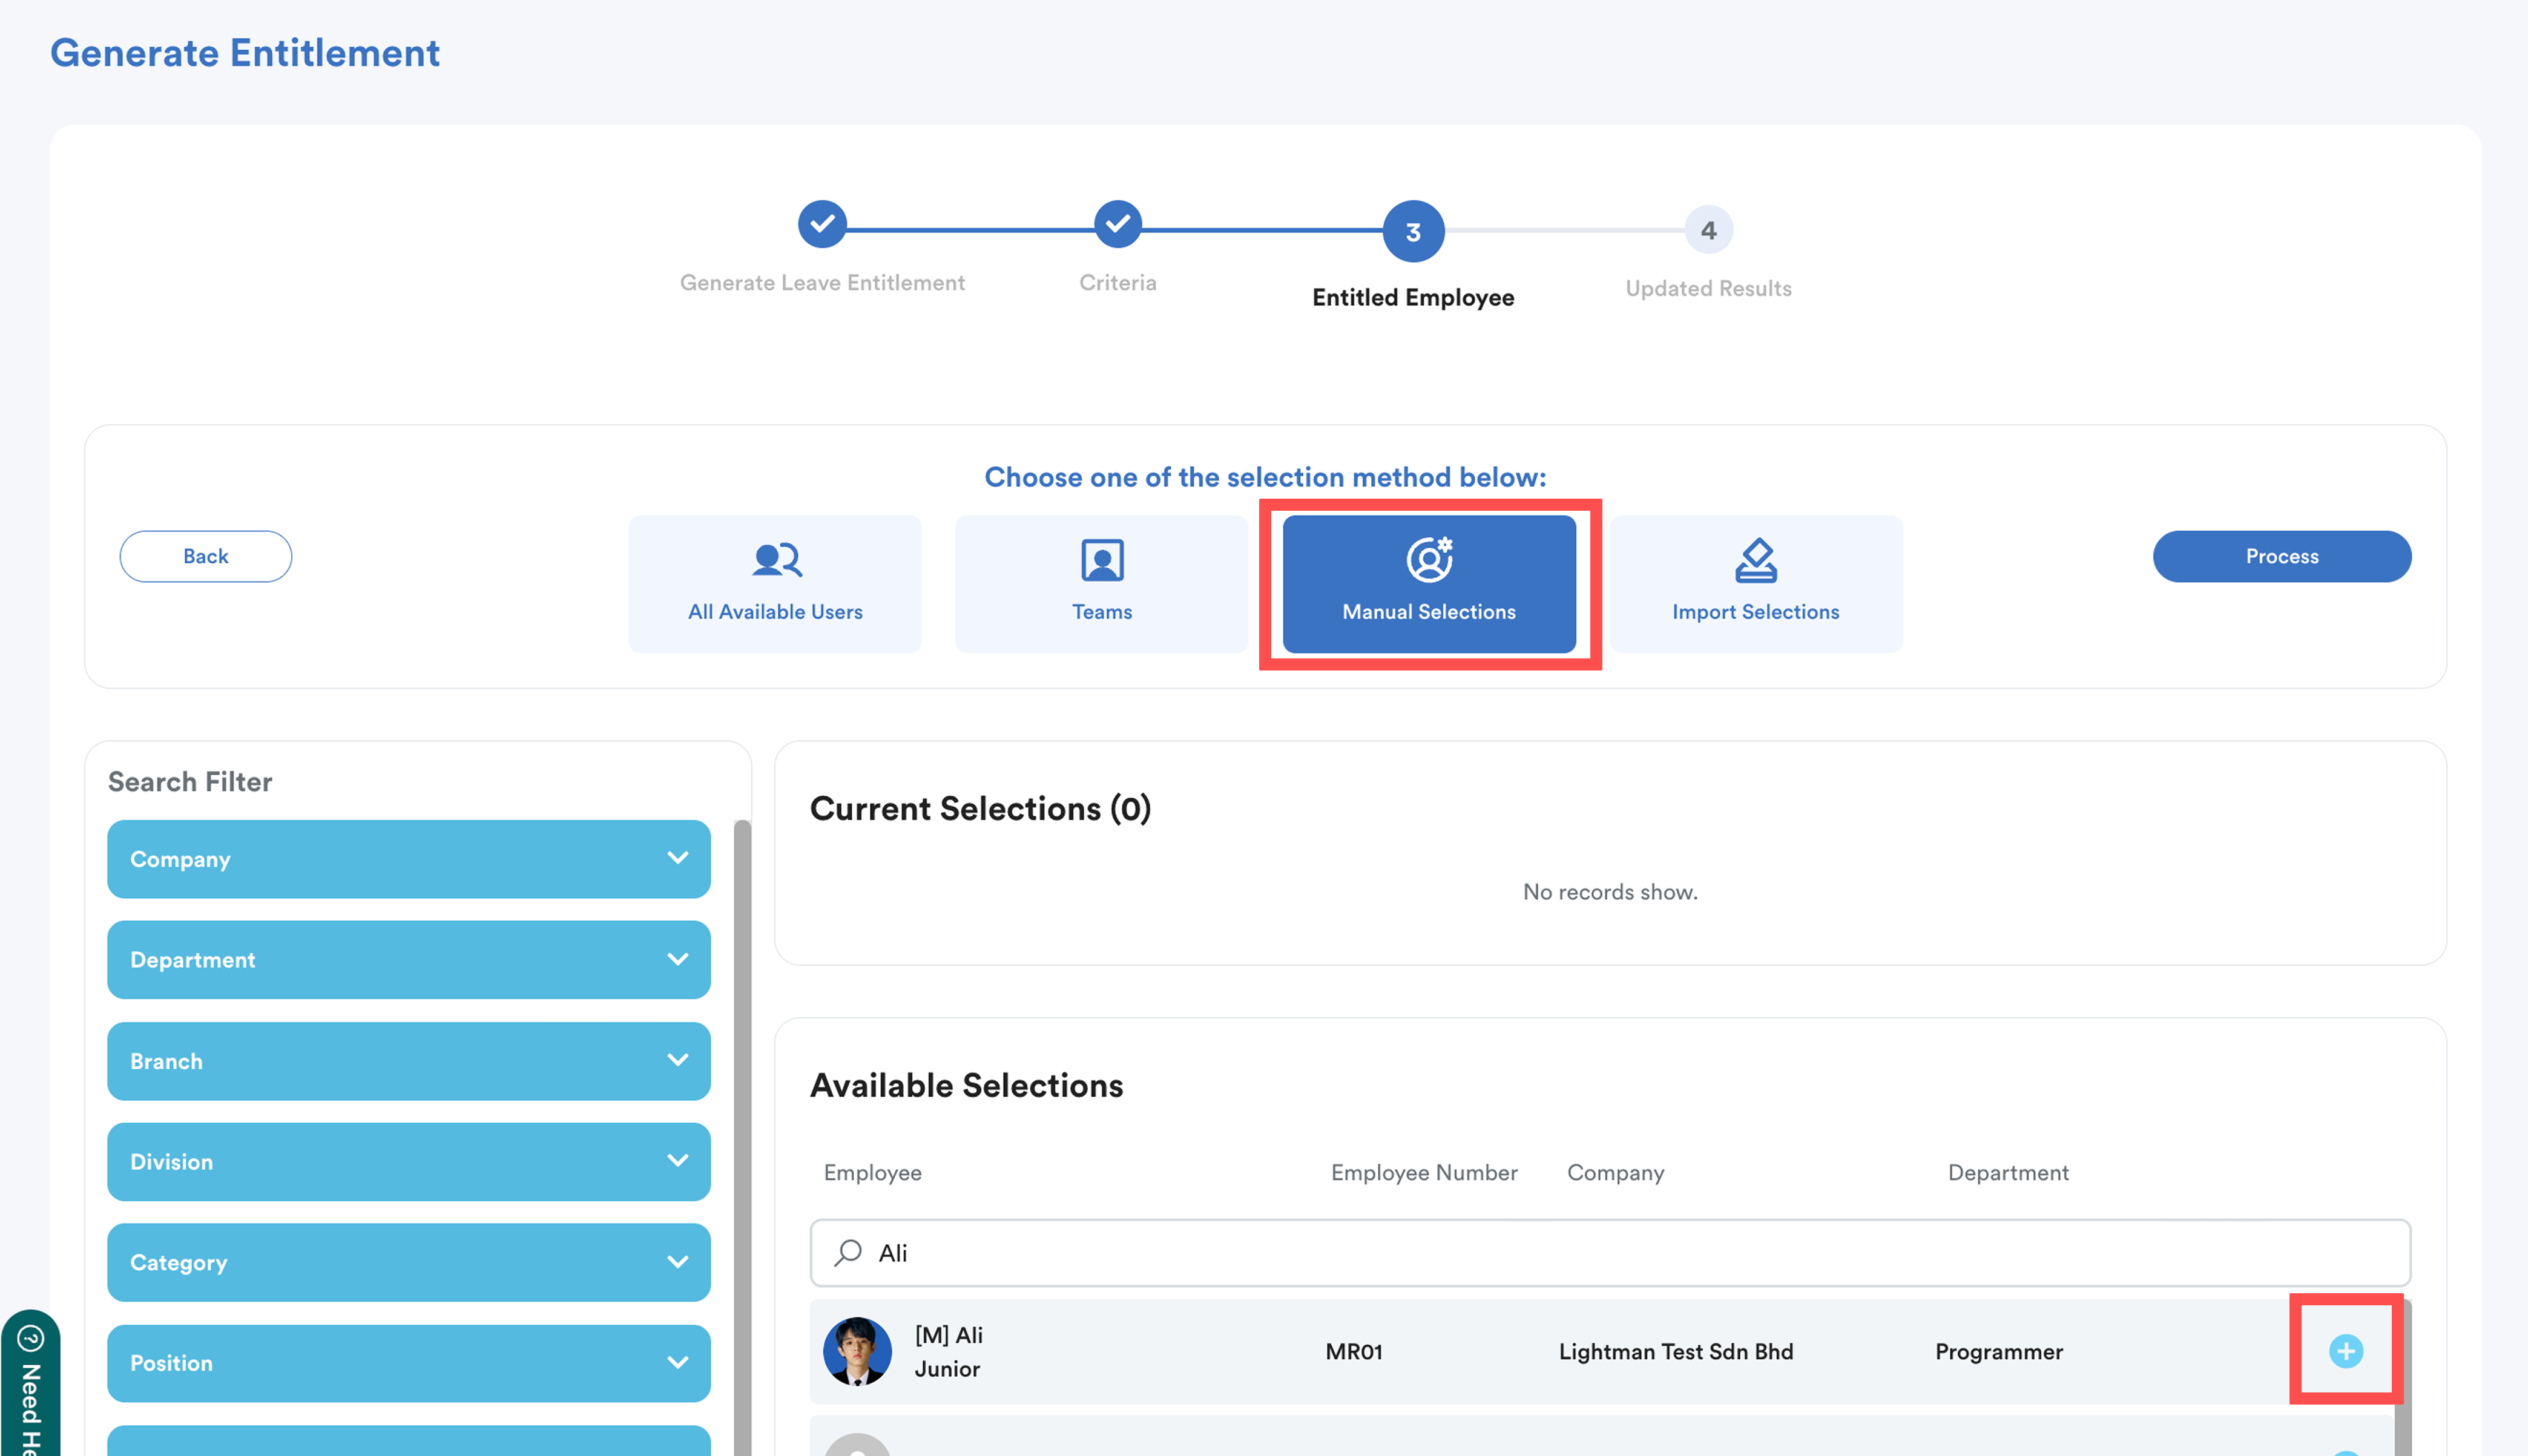Open the Branch filter chevron
2528x1456 pixels.
(x=677, y=1061)
